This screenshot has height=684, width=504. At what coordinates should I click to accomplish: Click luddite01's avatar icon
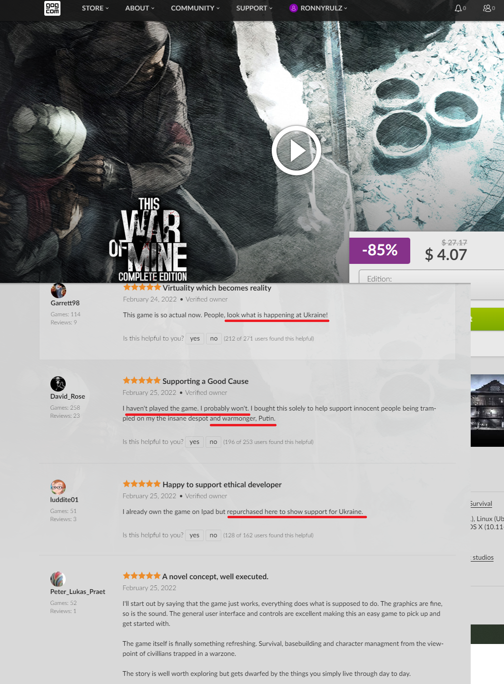[58, 487]
